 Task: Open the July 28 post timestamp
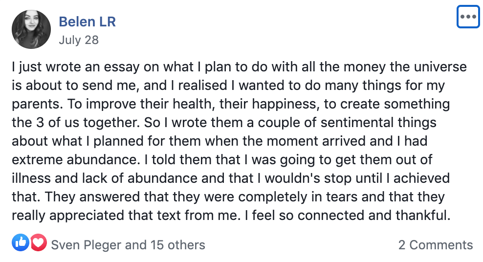click(x=79, y=40)
